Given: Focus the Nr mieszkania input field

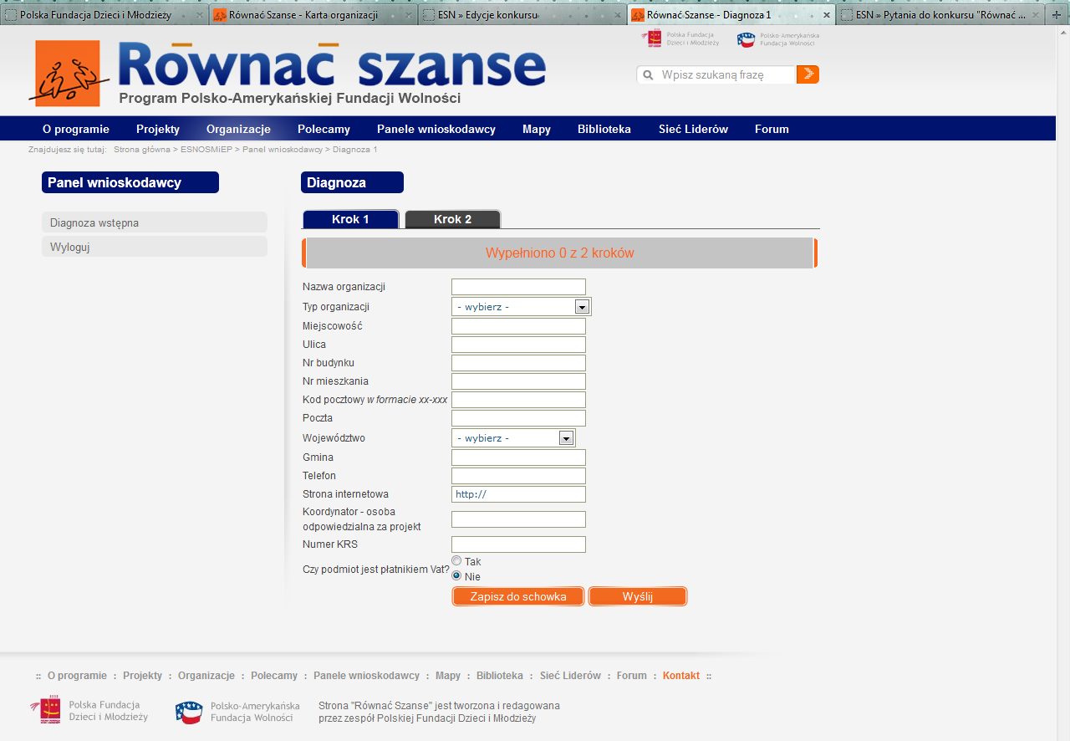Looking at the screenshot, I should point(518,381).
